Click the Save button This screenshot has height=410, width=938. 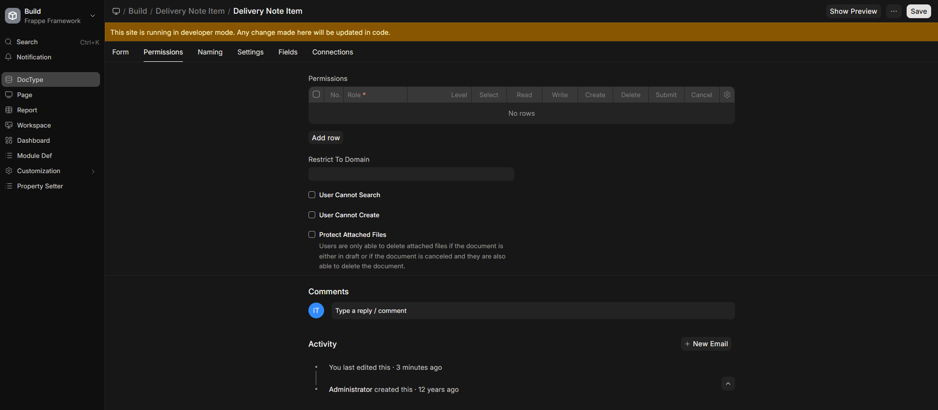(x=919, y=11)
